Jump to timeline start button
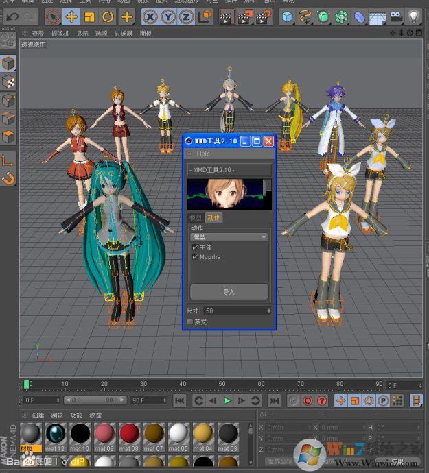Viewport: 429px width, 473px height. click(180, 400)
